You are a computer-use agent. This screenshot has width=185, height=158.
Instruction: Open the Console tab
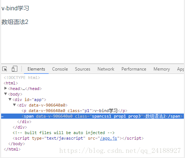pos(60,69)
